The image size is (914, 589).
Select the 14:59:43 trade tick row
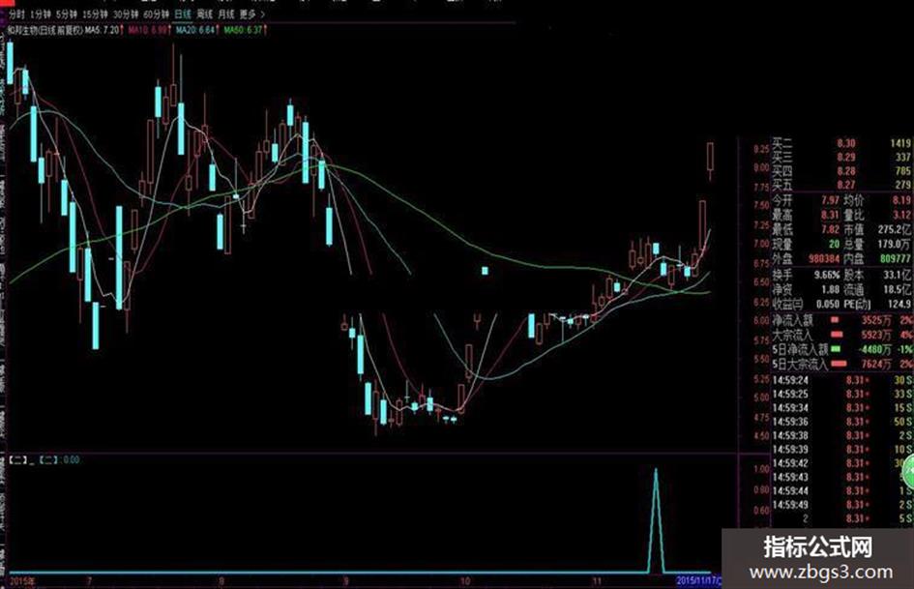[x=841, y=477]
